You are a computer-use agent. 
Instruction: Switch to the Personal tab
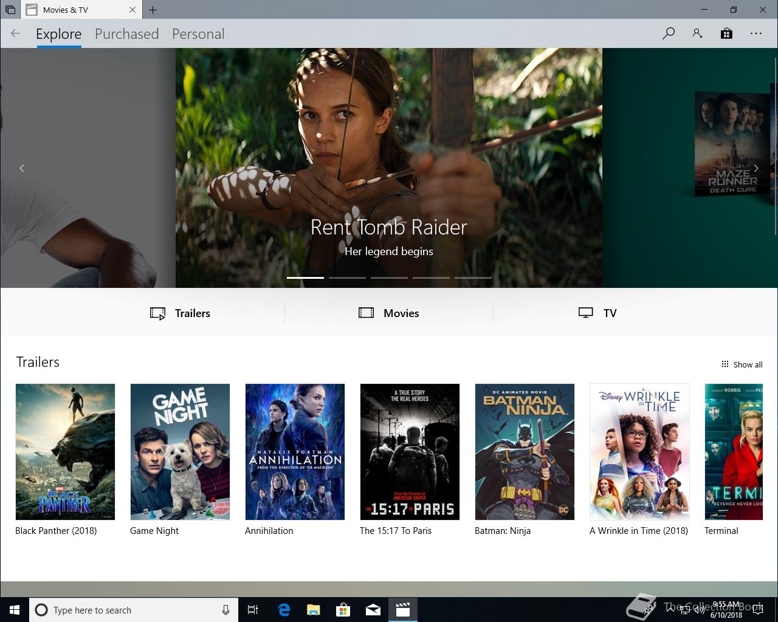(x=198, y=34)
